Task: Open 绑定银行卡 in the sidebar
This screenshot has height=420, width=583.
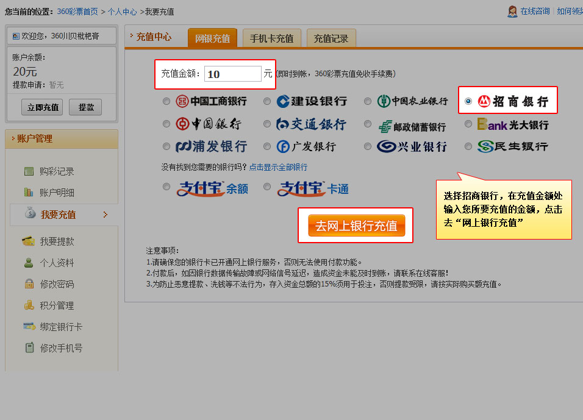Action: pyautogui.click(x=61, y=327)
